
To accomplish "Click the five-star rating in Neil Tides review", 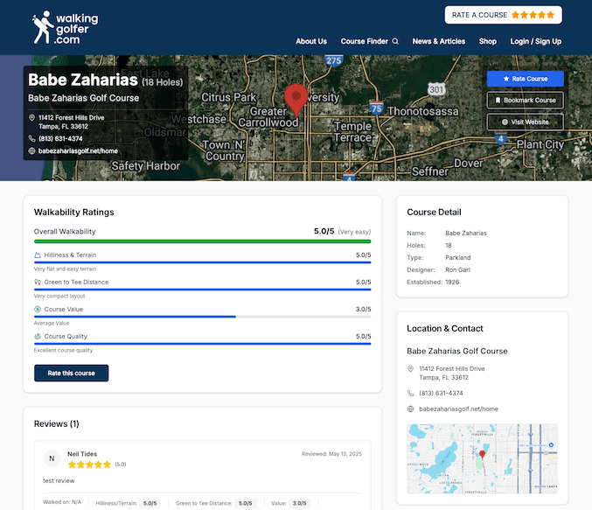I will click(x=89, y=465).
